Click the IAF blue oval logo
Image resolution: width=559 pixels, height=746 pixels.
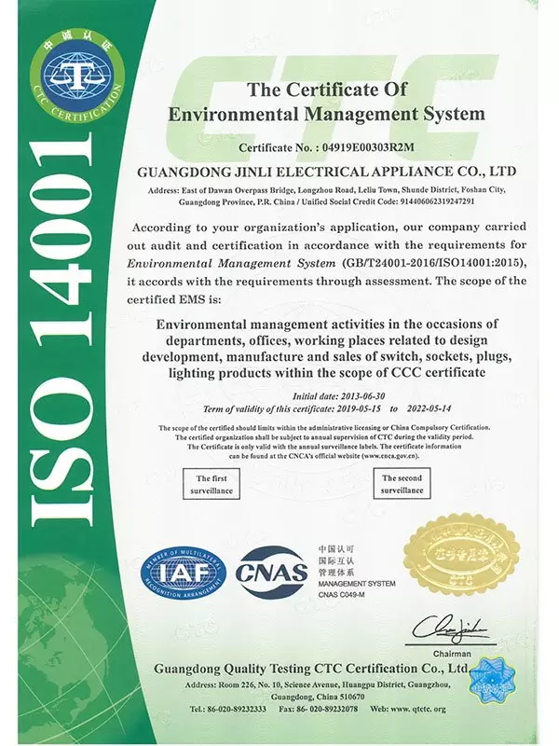[x=184, y=573]
